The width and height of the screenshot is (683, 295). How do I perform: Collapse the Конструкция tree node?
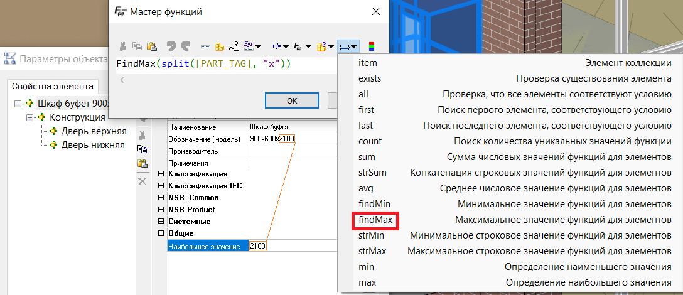coord(30,117)
